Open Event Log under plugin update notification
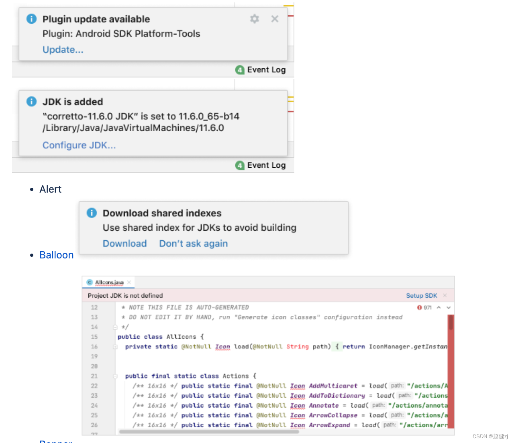This screenshot has width=514, height=443. tap(266, 70)
